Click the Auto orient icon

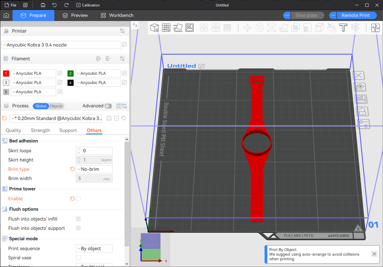point(178,28)
